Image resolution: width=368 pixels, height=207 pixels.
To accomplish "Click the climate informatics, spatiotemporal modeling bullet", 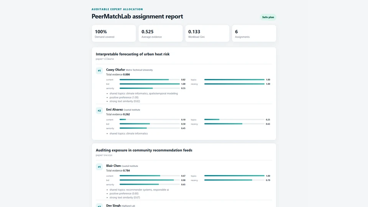I will point(144,94).
